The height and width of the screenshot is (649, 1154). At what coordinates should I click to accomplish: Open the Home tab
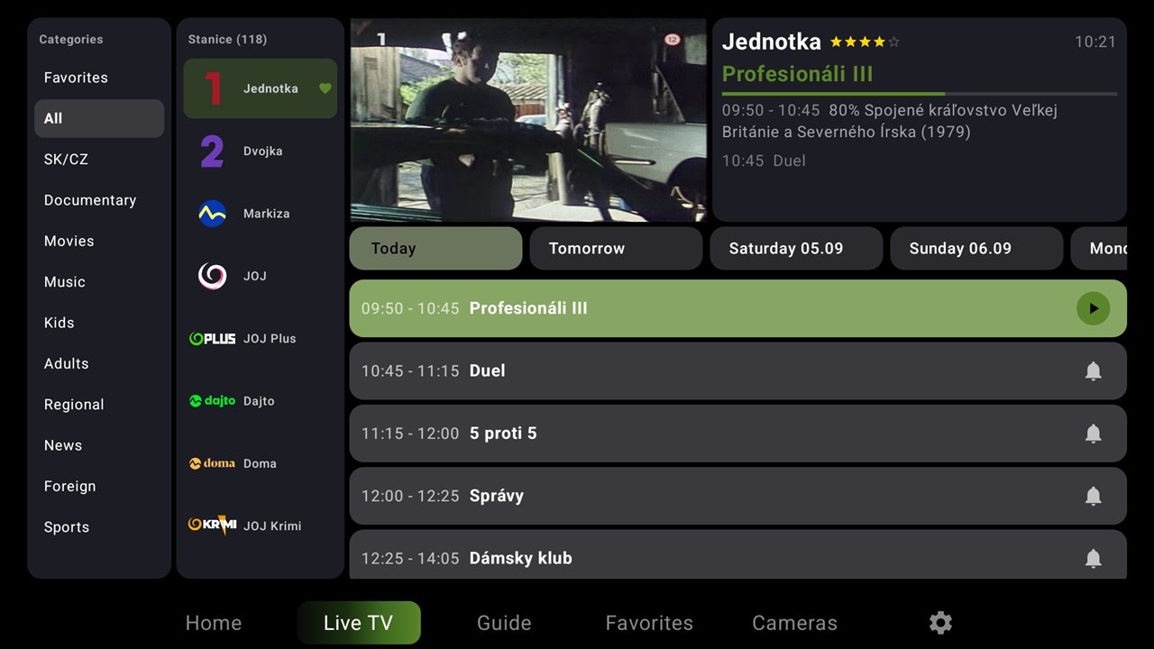click(x=214, y=623)
